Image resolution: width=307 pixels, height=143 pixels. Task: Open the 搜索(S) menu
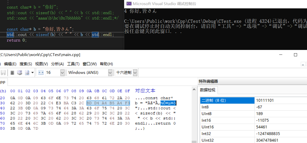pyautogui.click(x=26, y=64)
